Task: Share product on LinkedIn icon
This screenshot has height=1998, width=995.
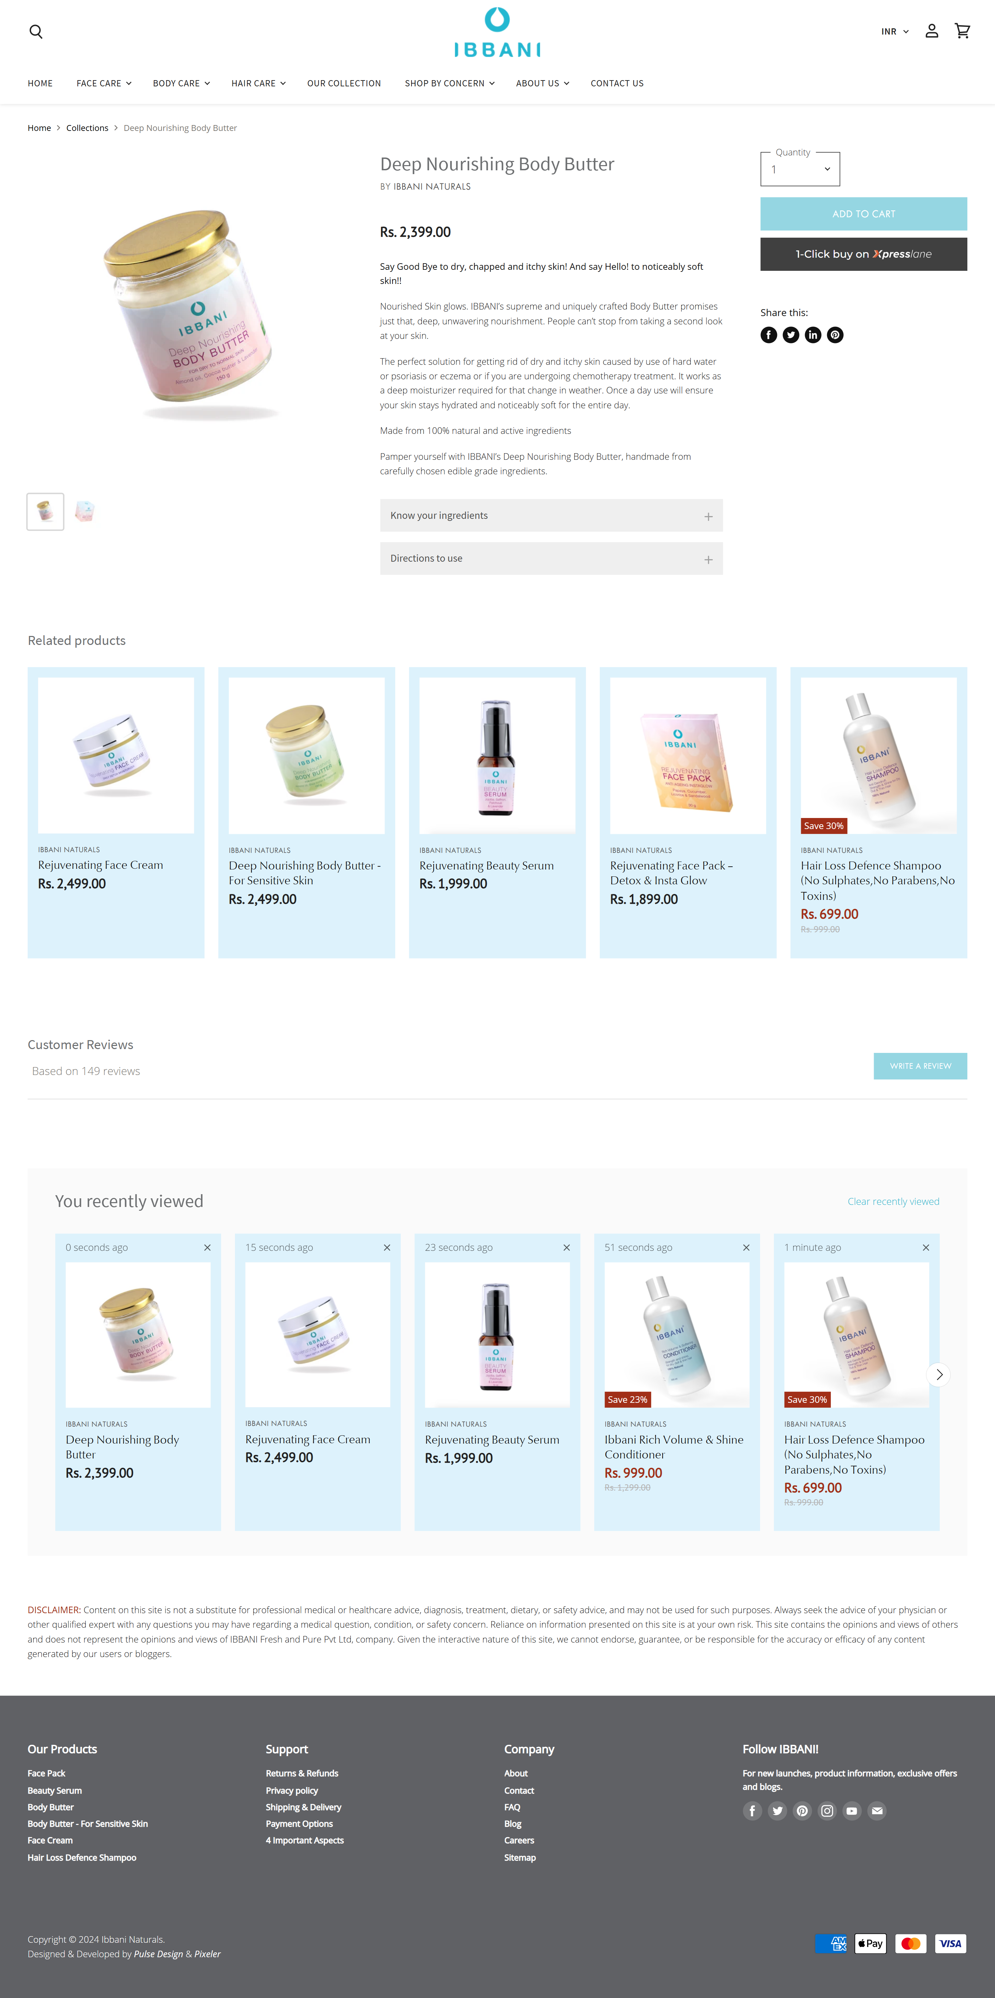Action: (813, 335)
